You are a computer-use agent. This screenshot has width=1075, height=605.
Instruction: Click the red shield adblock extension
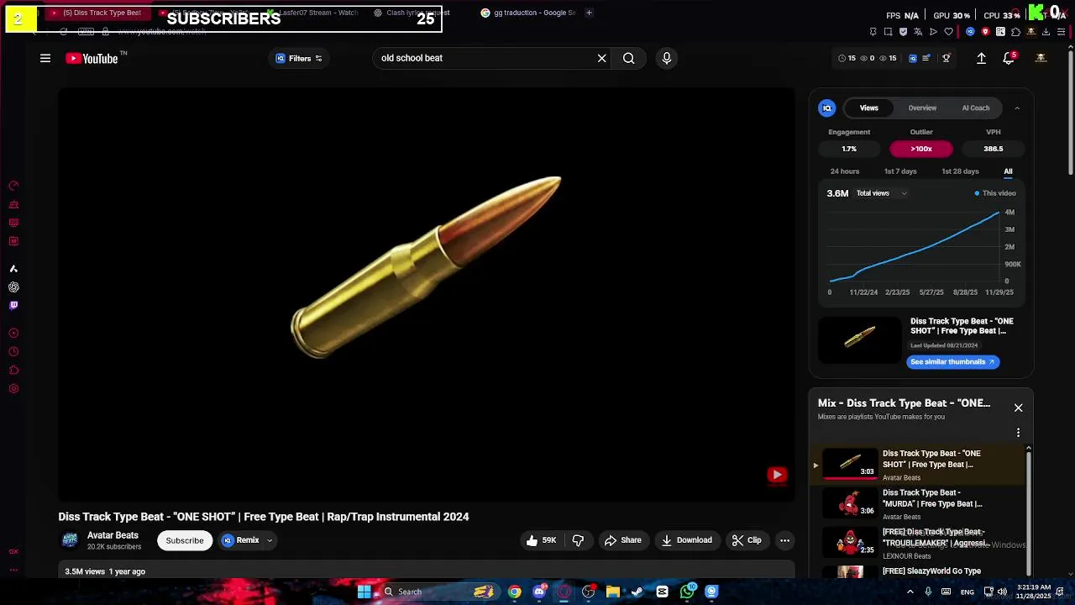pos(985,32)
